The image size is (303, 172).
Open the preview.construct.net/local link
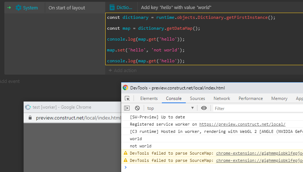tap(242, 124)
